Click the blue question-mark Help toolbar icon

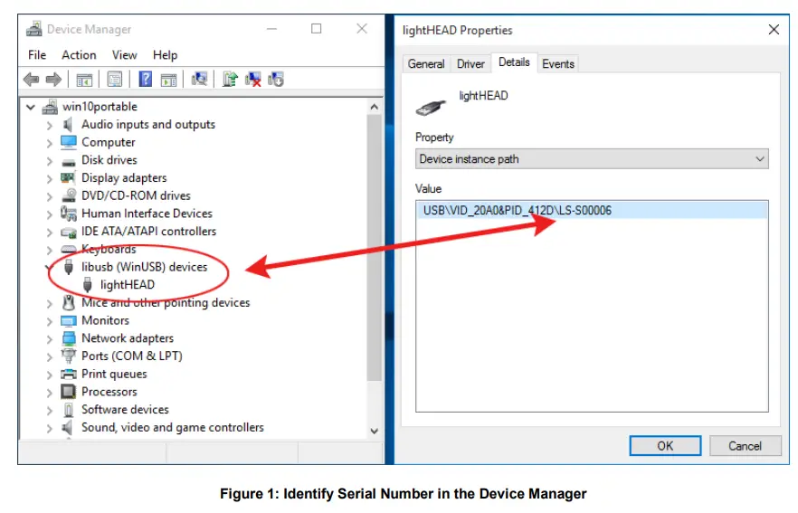click(146, 79)
